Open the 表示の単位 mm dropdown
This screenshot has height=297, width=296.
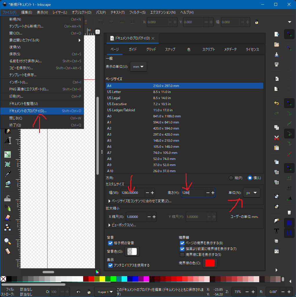[138, 67]
